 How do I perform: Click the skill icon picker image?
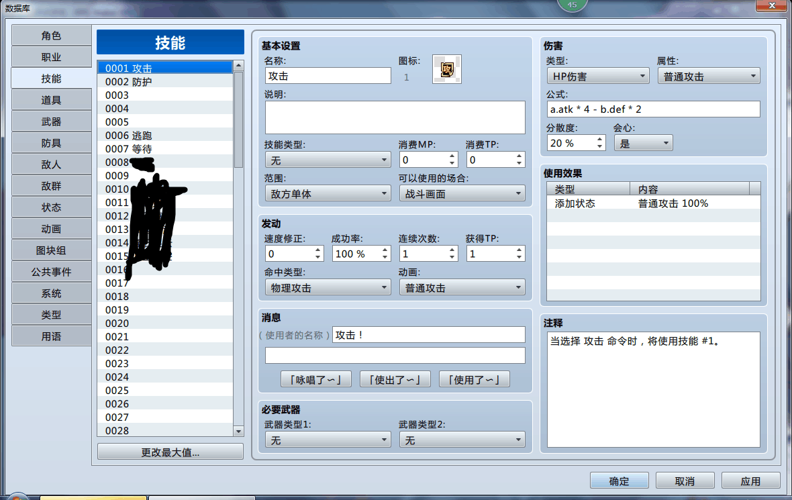(446, 69)
